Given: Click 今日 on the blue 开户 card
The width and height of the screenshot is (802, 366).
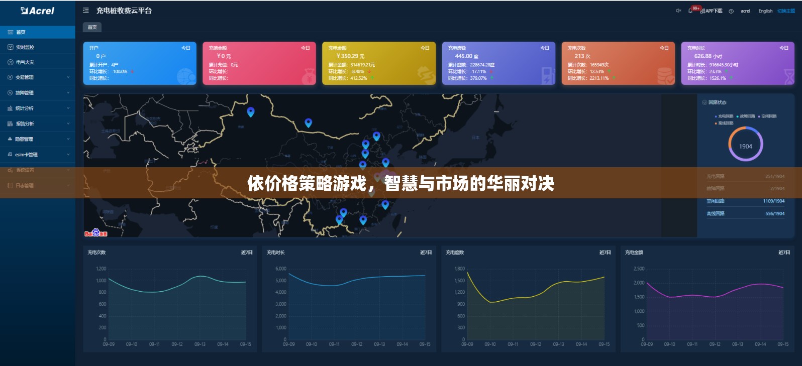Looking at the screenshot, I should (186, 48).
